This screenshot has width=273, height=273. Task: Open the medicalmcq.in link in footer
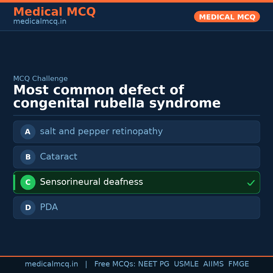point(51,264)
